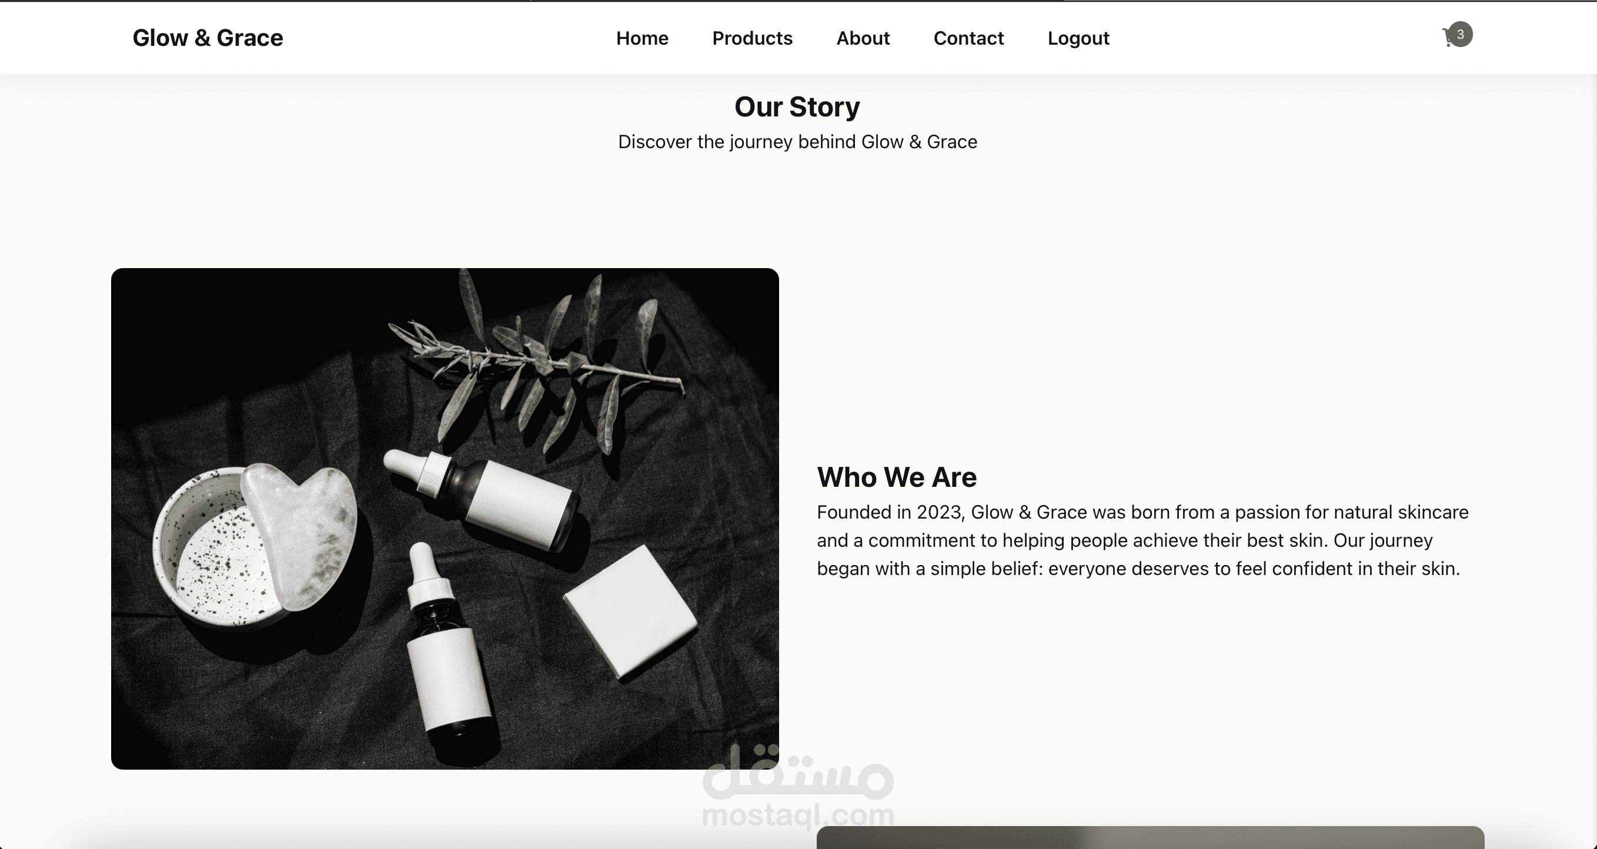Click the Our Story heading
The height and width of the screenshot is (849, 1597).
tap(797, 106)
